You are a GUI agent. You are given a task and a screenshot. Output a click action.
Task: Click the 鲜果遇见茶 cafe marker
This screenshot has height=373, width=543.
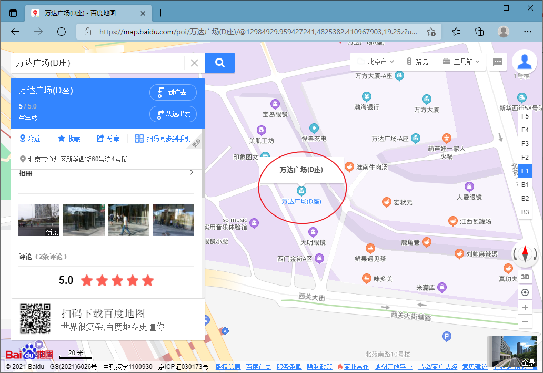click(x=370, y=248)
